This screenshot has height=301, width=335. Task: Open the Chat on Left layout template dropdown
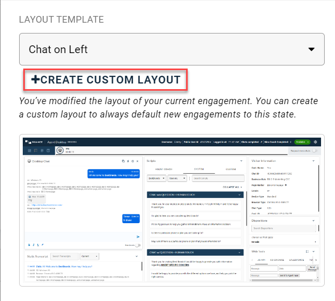tap(171, 49)
